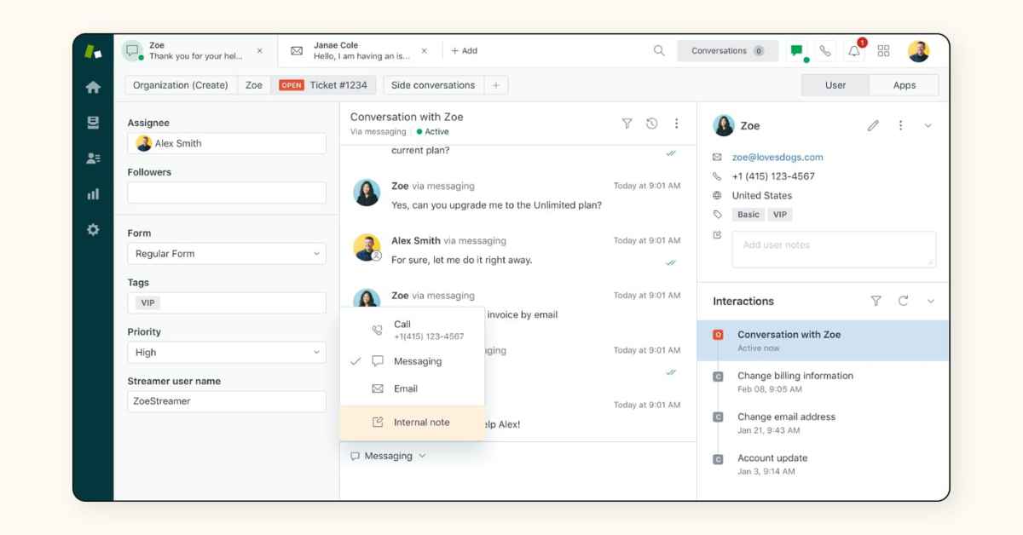Screen dimensions: 1023x535
Task: Open the Regular Form dropdown
Action: pos(226,253)
